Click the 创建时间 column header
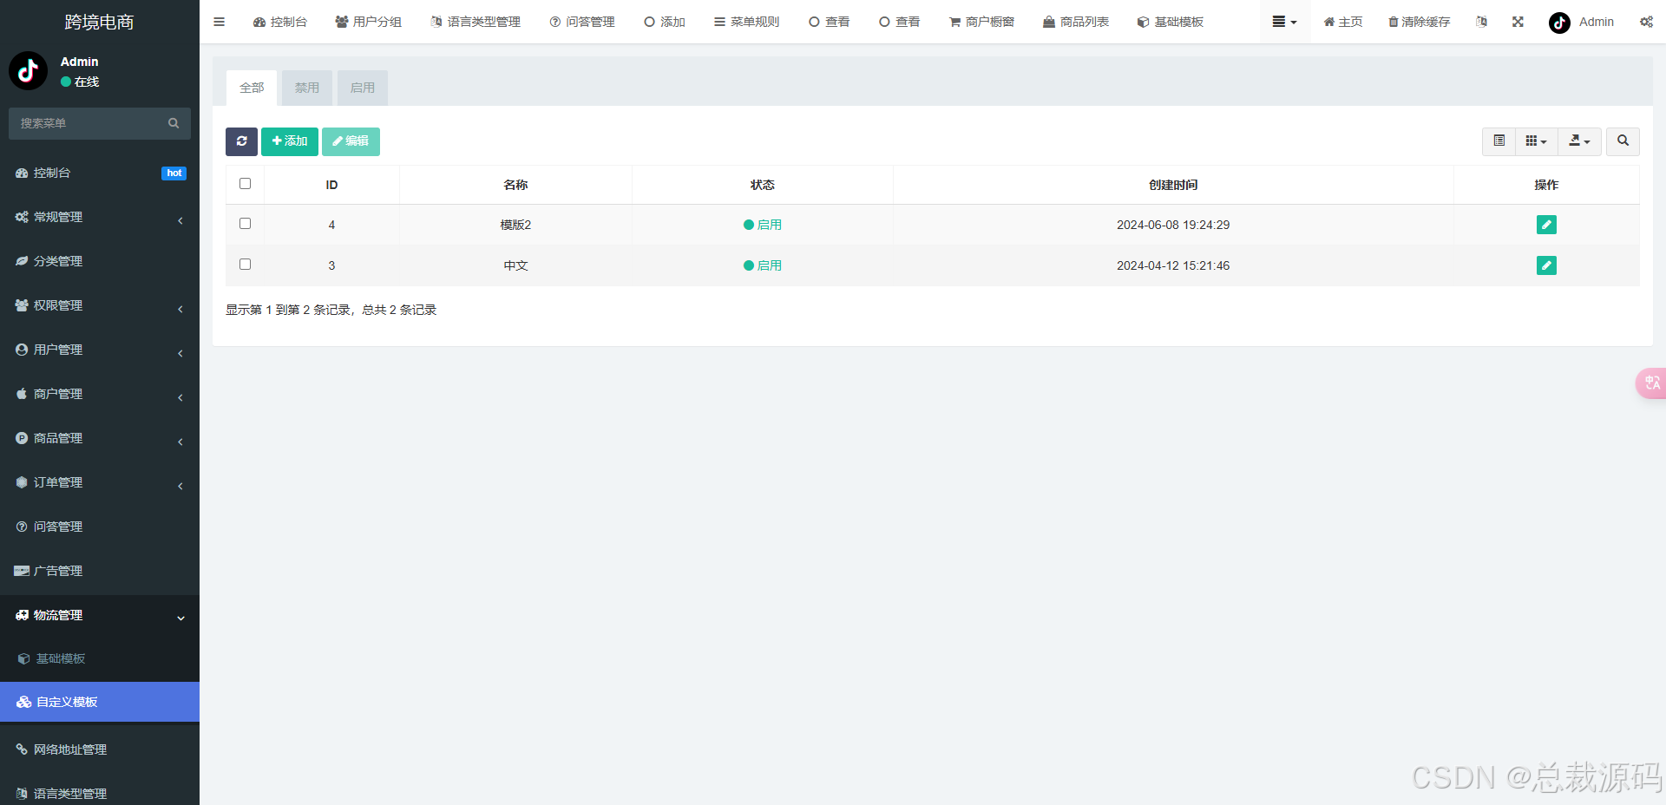 [x=1173, y=185]
